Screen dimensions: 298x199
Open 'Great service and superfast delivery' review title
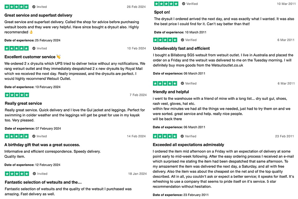[38, 15]
